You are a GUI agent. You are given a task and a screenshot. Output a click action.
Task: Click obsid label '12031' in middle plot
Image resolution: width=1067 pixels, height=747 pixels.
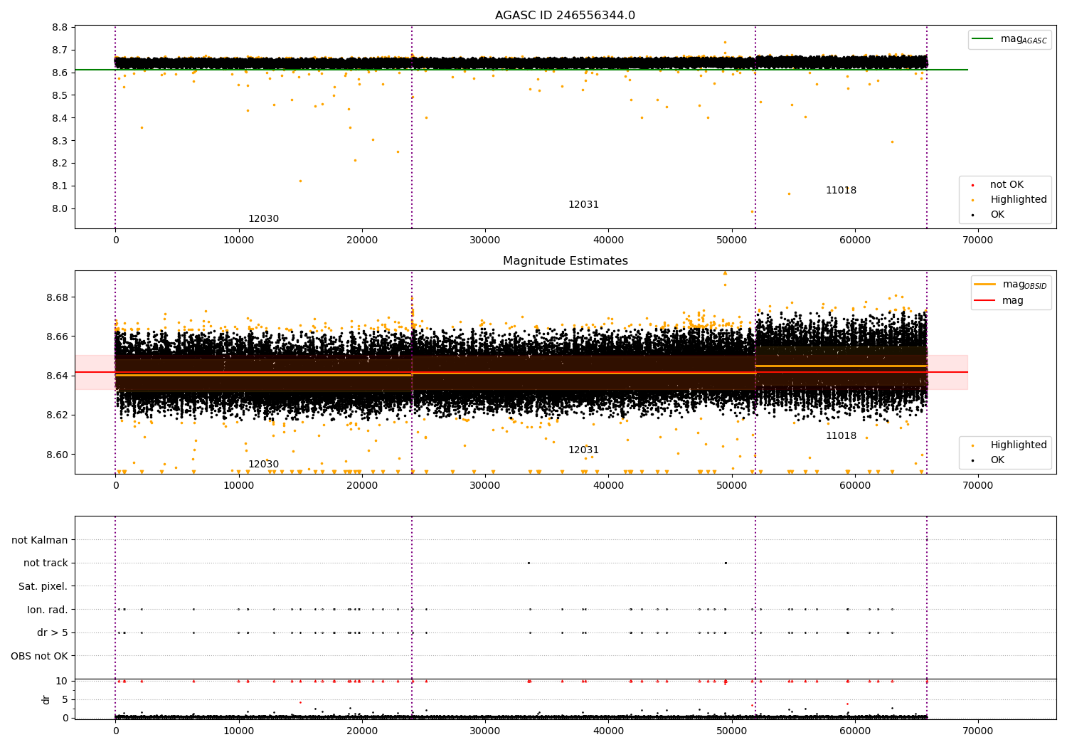pyautogui.click(x=583, y=450)
